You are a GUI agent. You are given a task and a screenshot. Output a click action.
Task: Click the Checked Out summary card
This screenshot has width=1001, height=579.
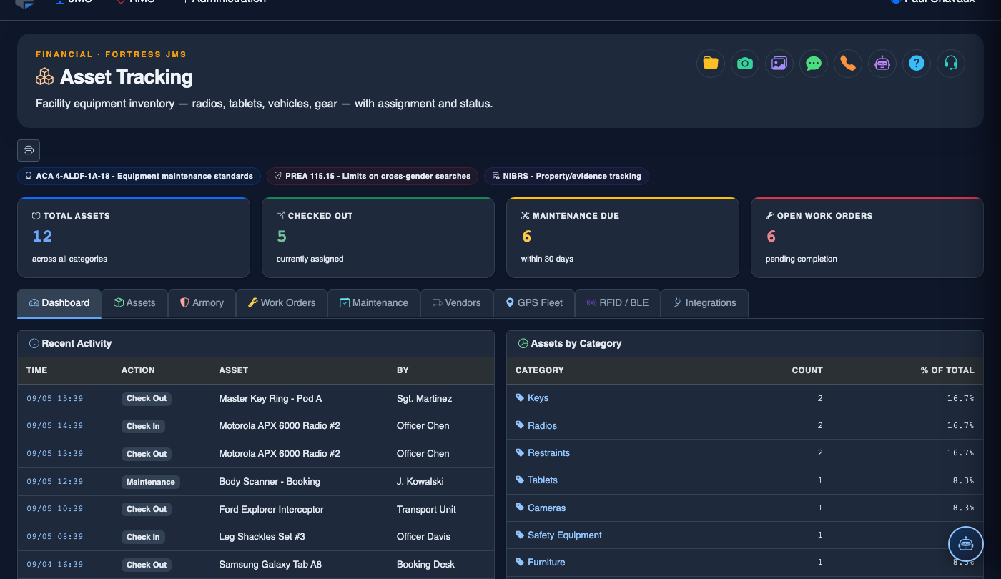[378, 237]
